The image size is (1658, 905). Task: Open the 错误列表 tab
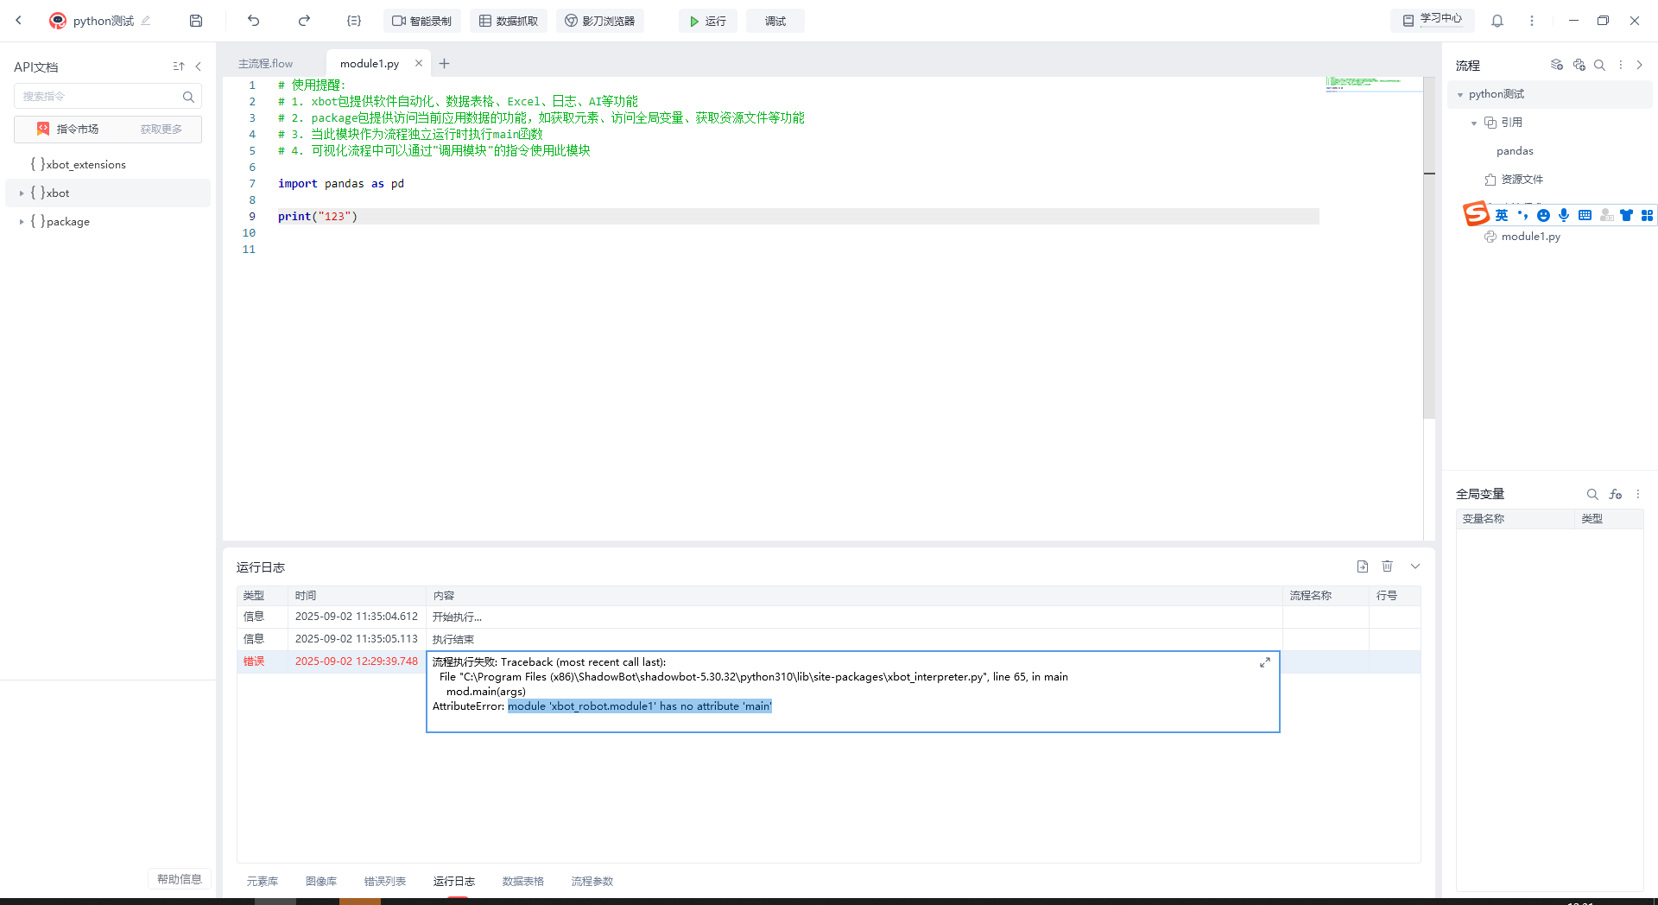point(385,882)
